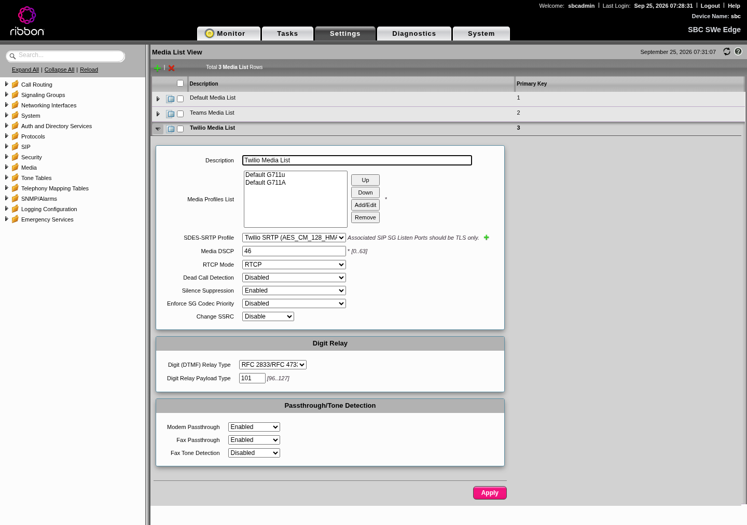The image size is (747, 525).
Task: Open the Digit (DTMF) Relay Type dropdown
Action: pos(273,365)
